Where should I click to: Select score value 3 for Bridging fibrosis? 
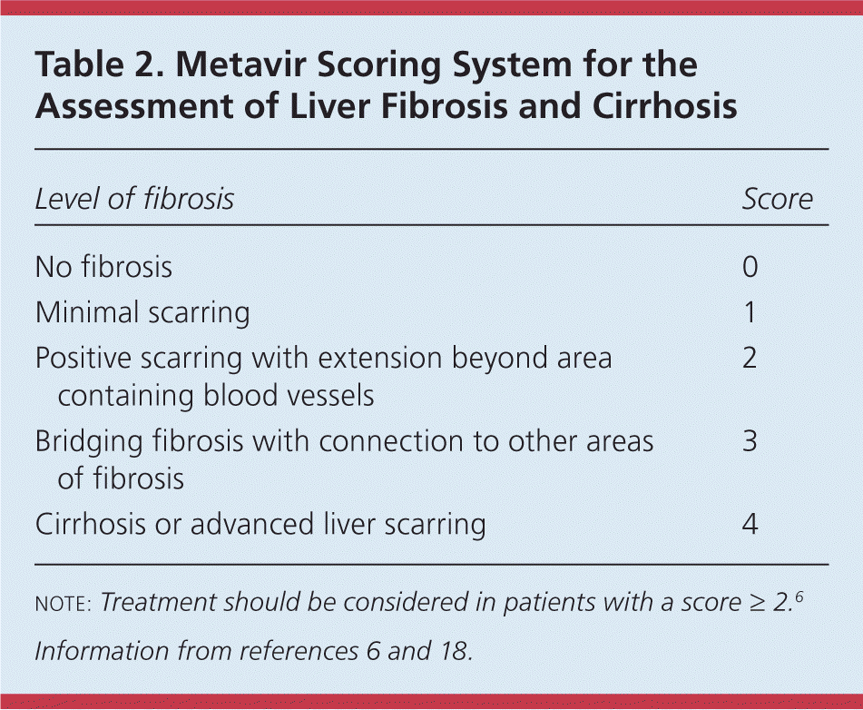pyautogui.click(x=749, y=441)
